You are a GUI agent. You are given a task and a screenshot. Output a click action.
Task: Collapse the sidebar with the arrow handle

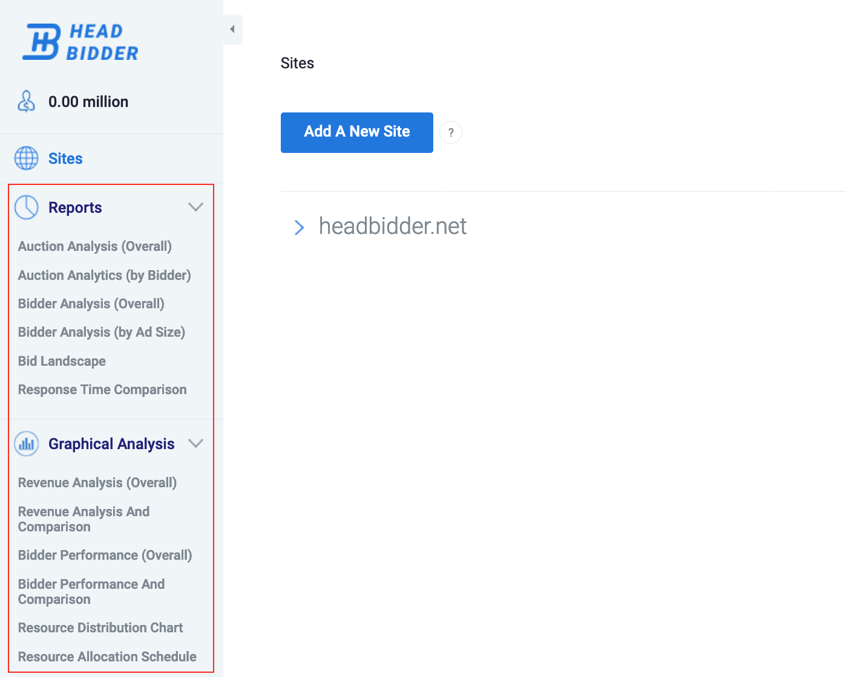232,29
